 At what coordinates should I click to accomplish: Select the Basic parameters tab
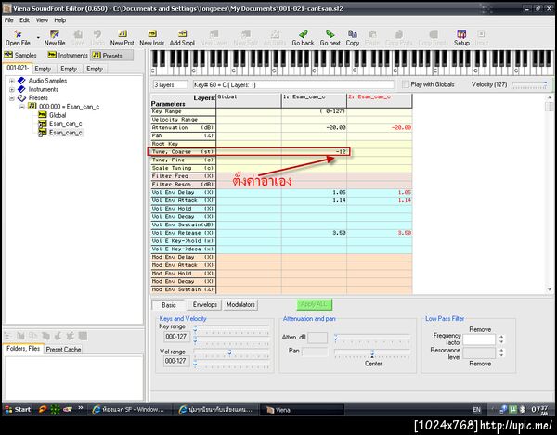(168, 305)
